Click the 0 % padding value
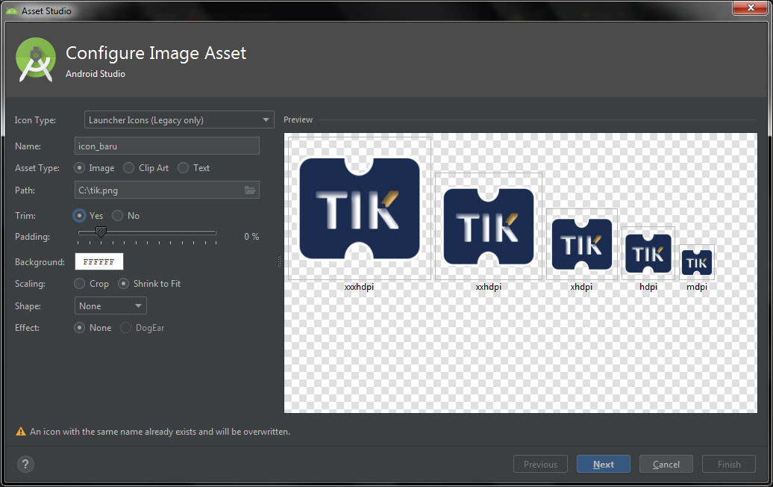This screenshot has height=487, width=773. click(251, 237)
